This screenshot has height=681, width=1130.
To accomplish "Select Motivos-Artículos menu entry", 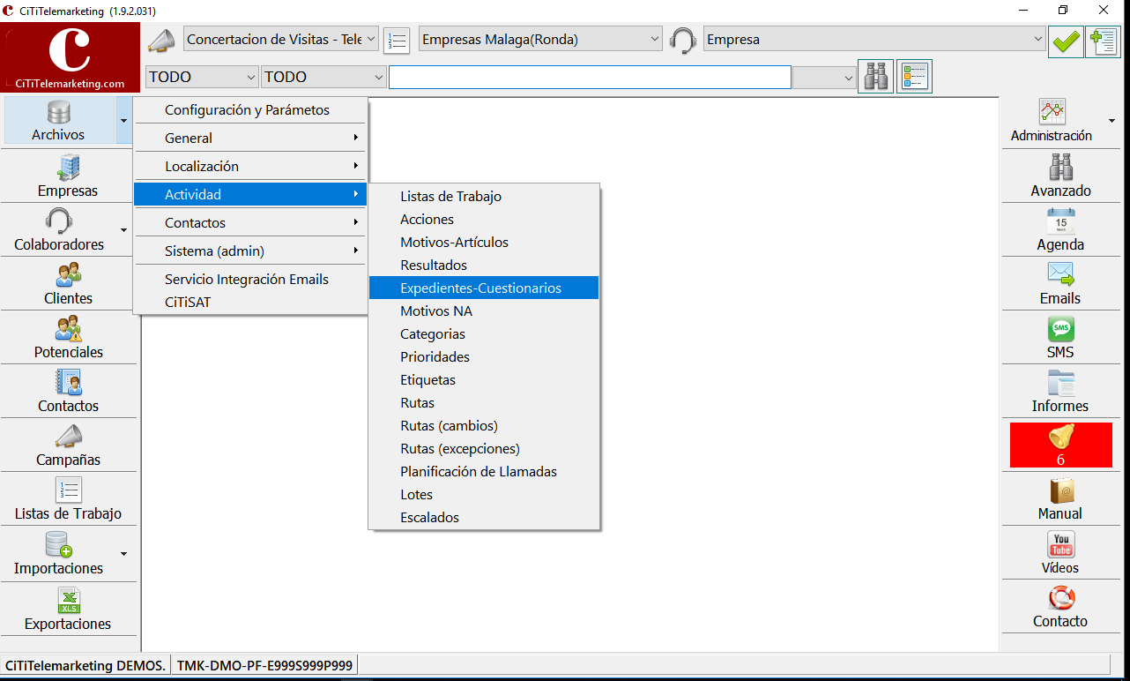I will point(484,242).
